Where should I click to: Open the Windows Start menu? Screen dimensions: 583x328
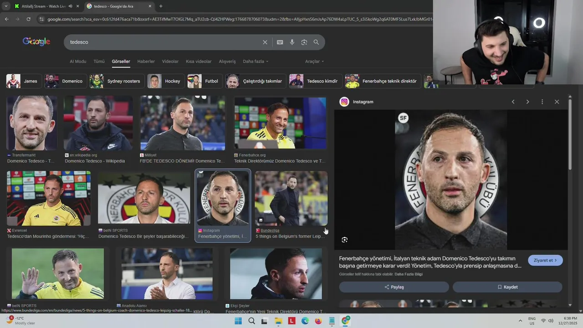pos(238,321)
